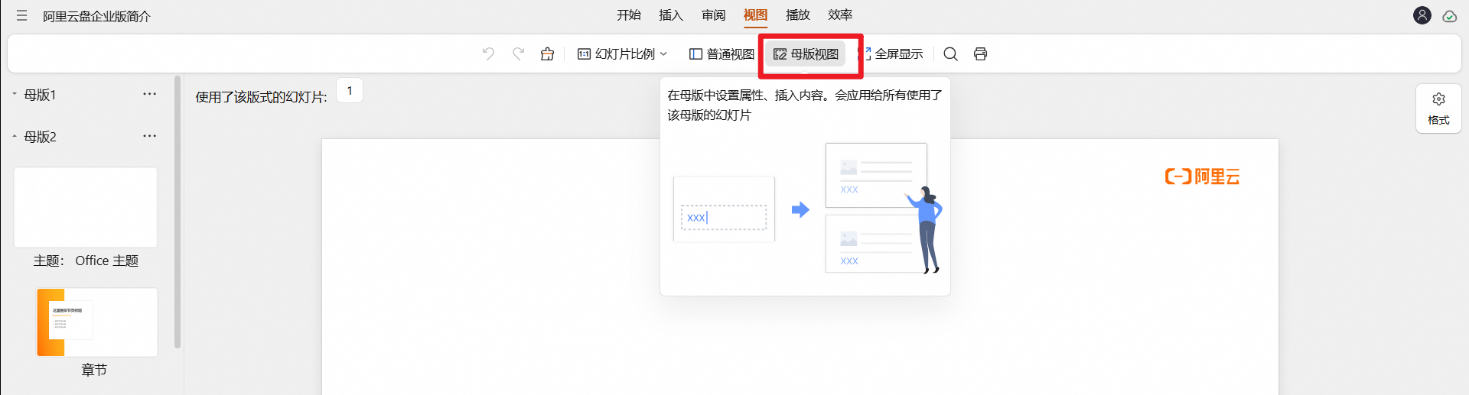Viewport: 1469px width, 395px height.
Task: Open more options for 母版1
Action: click(x=149, y=94)
